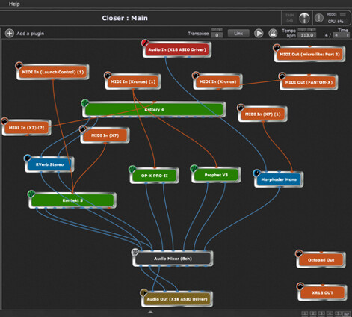Click status bar view button 1
Viewport: 352px width, 317px height.
click(304, 313)
